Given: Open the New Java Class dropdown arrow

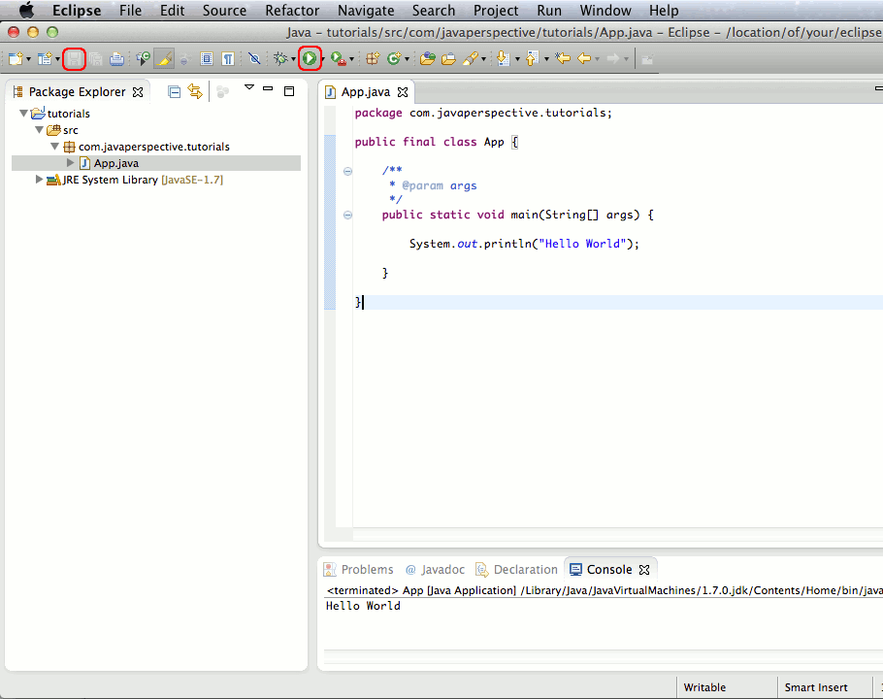Looking at the screenshot, I should pyautogui.click(x=408, y=59).
